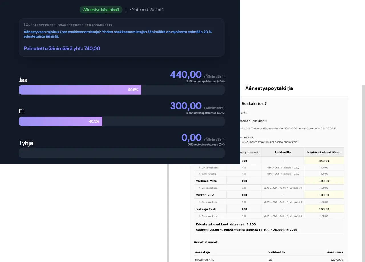365x262 pixels.
Task: Click the Äänestyspöytäkirja document title
Action: coord(269,88)
